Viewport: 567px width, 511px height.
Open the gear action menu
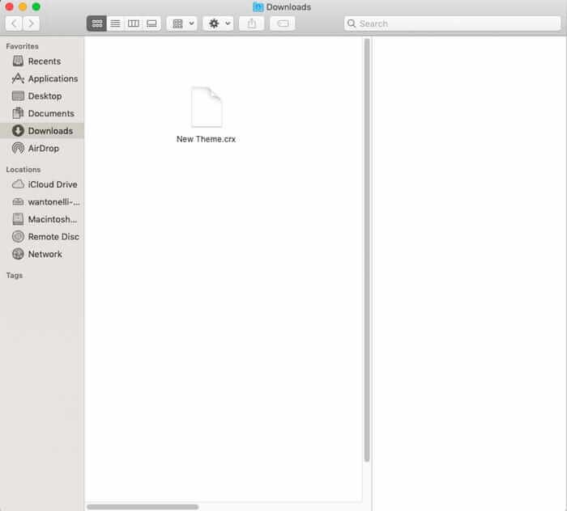pyautogui.click(x=219, y=23)
